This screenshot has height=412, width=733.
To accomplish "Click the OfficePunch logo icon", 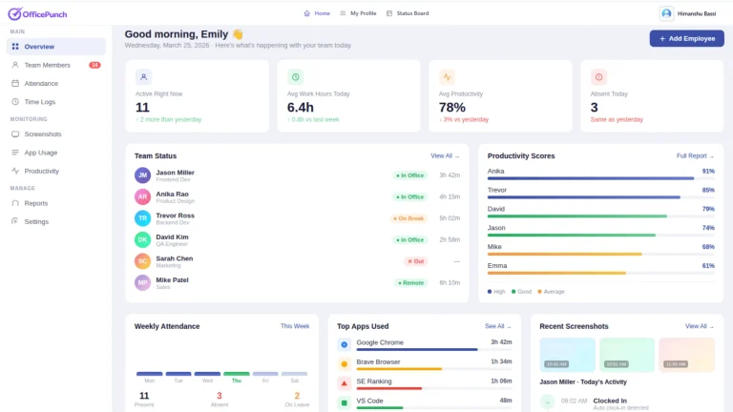I will pyautogui.click(x=12, y=13).
